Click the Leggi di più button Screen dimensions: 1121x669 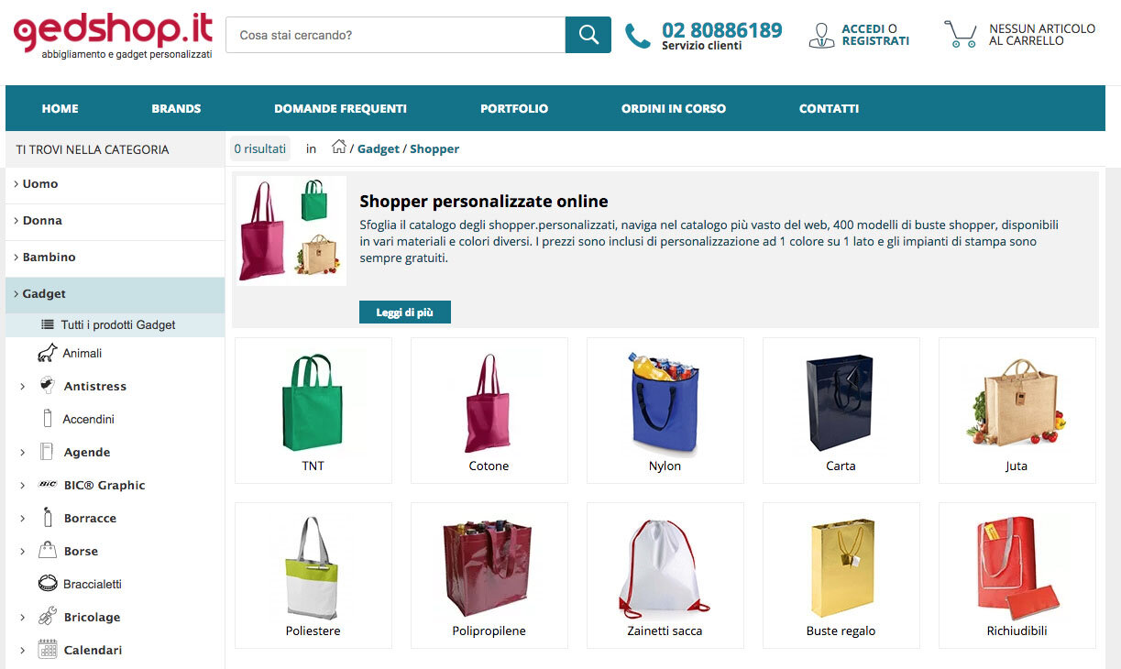(405, 313)
